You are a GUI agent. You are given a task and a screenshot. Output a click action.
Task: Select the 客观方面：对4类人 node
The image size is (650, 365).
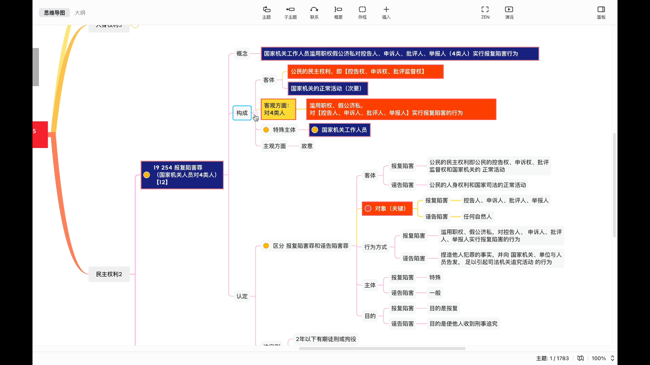pyautogui.click(x=278, y=109)
